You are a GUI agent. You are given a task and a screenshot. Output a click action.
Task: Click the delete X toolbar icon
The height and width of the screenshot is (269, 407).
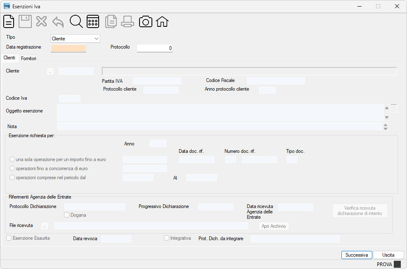(x=42, y=21)
